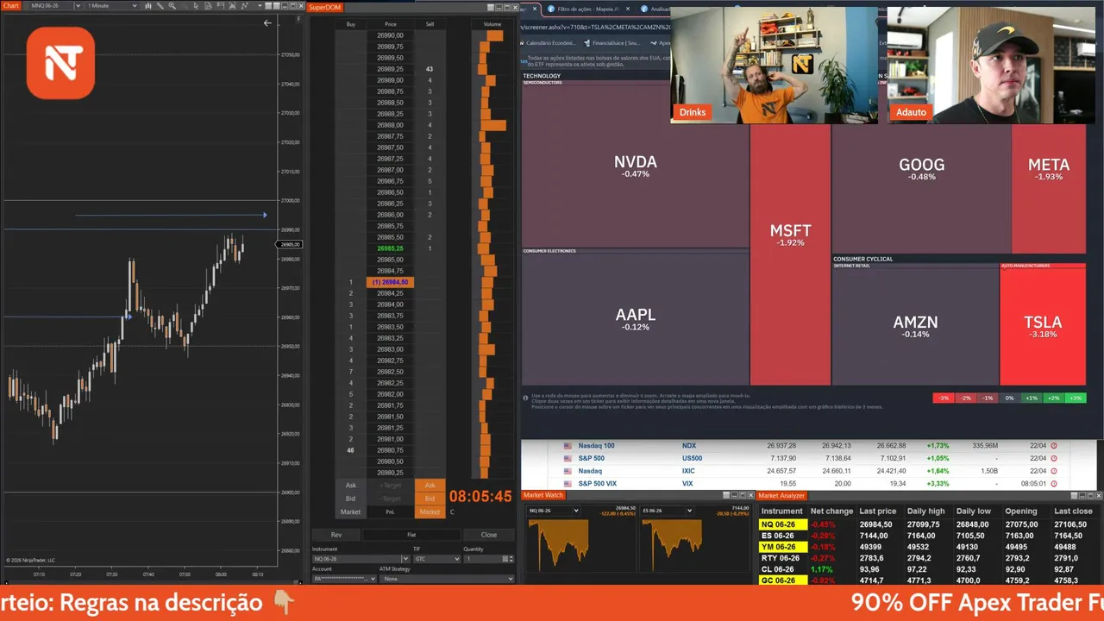This screenshot has height=621, width=1104.
Task: Open the indicators icon in Chart toolbar
Action: coord(233,6)
